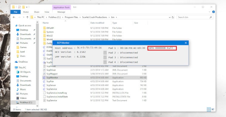Select the DIFxAPI folder

(x=50, y=28)
